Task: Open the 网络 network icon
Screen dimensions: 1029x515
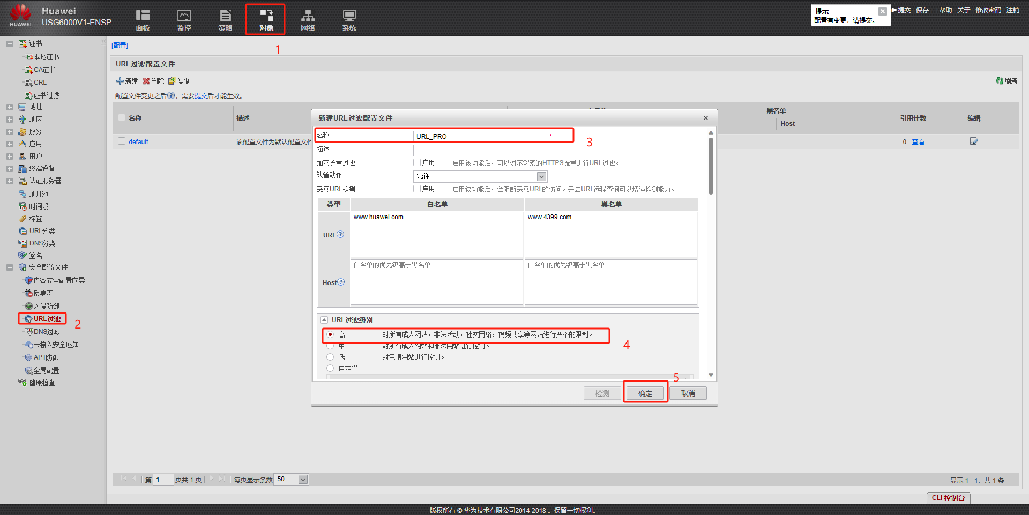Action: (x=308, y=16)
